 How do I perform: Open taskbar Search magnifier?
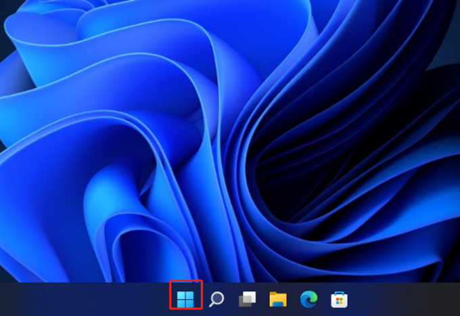pyautogui.click(x=216, y=299)
